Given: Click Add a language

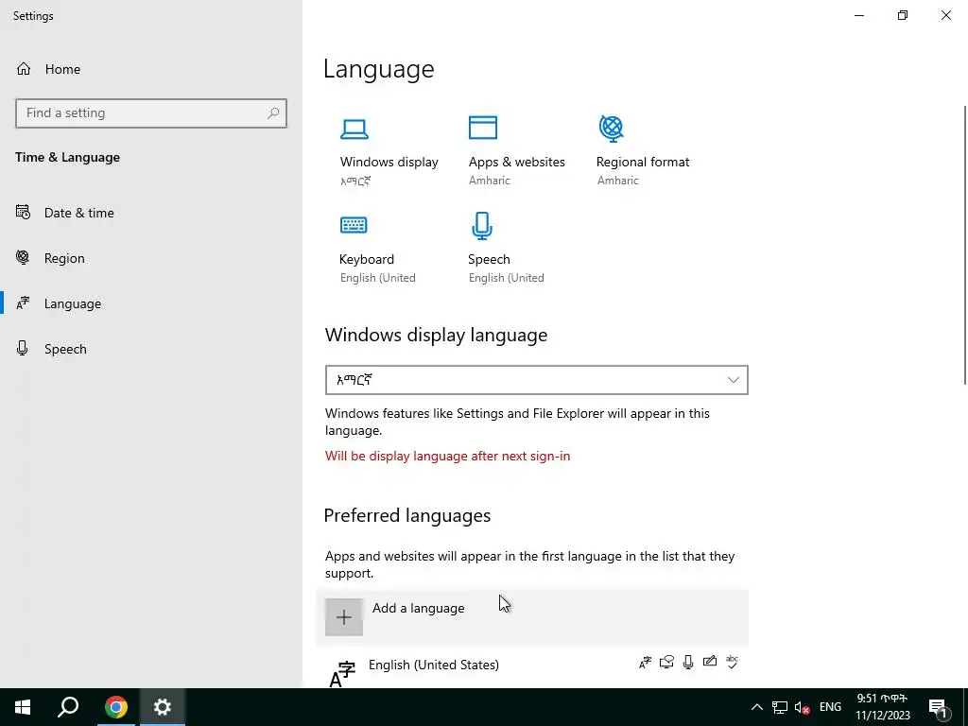Looking at the screenshot, I should click(x=532, y=616).
